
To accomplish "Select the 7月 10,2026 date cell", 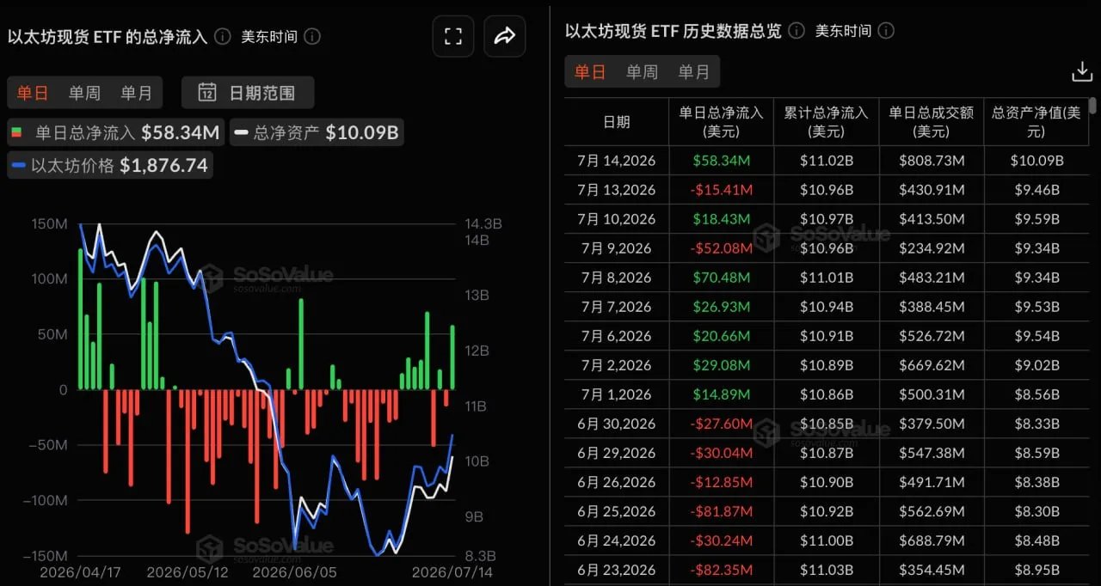I will pos(616,219).
